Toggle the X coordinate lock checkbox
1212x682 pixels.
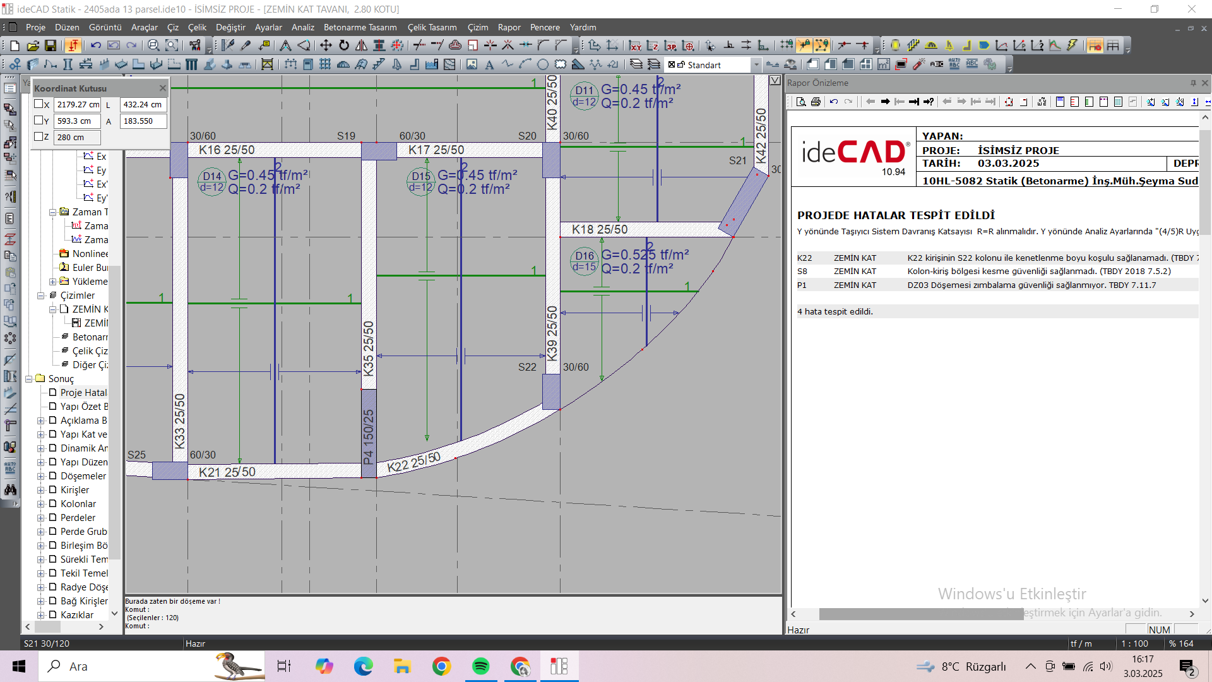point(39,104)
